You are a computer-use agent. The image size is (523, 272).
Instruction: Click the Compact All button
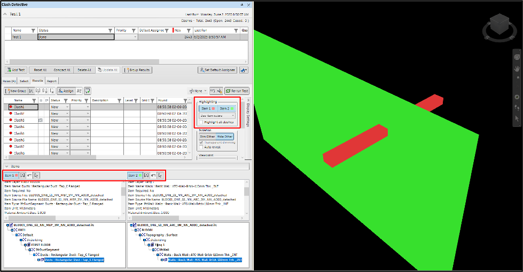pyautogui.click(x=62, y=70)
